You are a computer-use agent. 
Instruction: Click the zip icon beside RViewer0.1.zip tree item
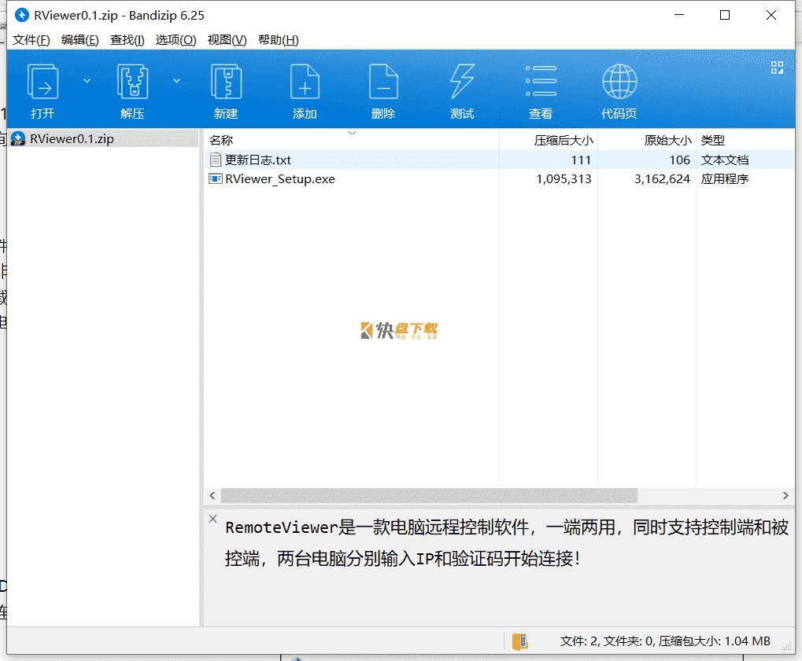18,138
